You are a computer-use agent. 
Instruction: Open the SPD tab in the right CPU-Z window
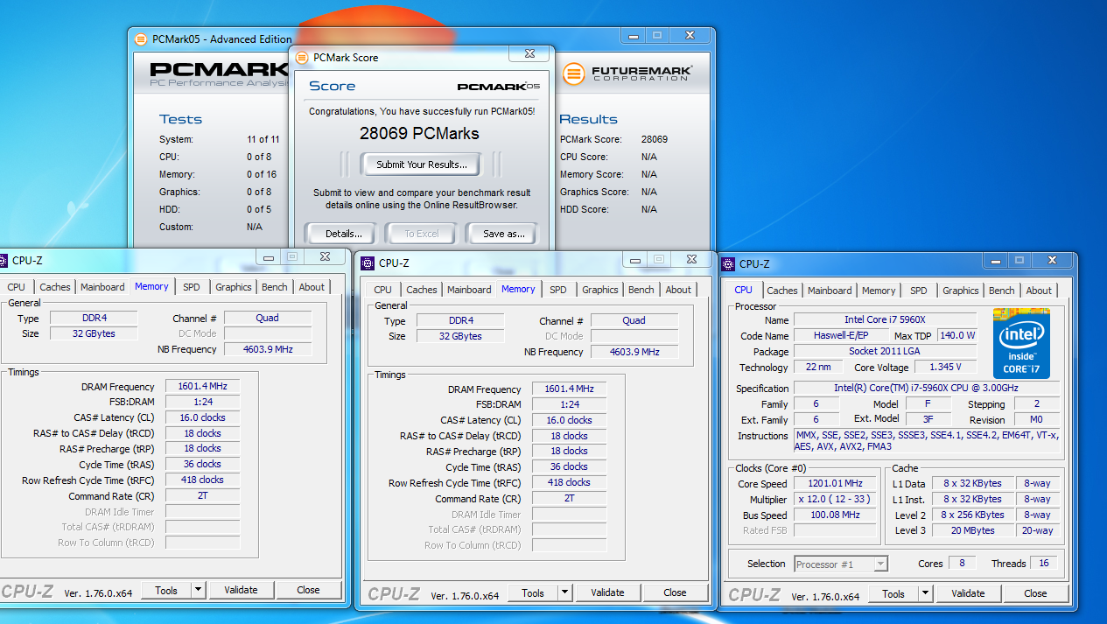(x=918, y=291)
